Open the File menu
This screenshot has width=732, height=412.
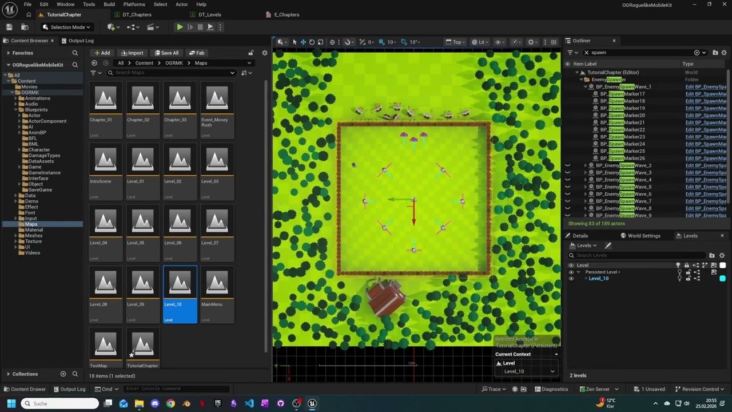pos(27,4)
